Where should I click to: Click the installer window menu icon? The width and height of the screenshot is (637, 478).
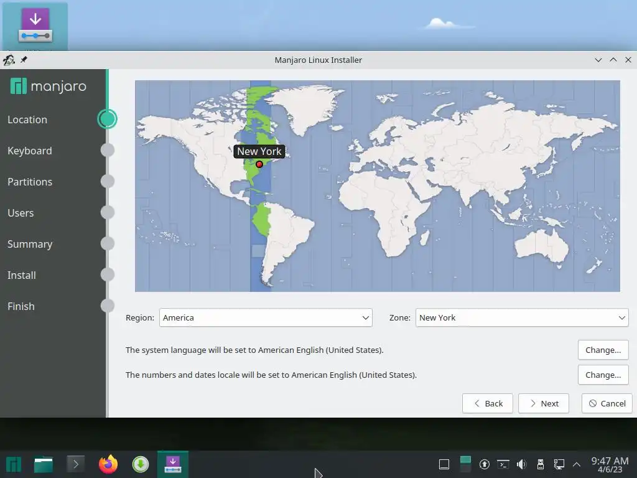[x=9, y=60]
